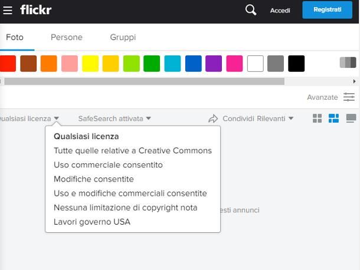Select Tutte quelle relative a Creative Commons
Screen dimensions: 360x270
click(x=133, y=150)
